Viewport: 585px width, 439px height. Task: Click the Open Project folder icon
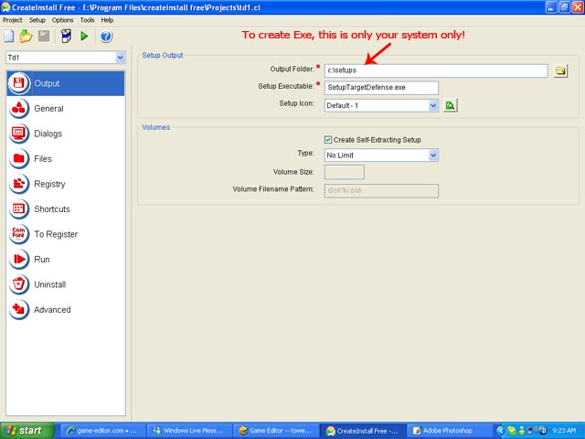pos(27,37)
